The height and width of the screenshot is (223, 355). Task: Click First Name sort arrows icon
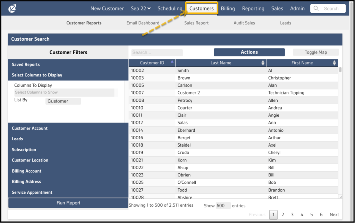(334, 63)
